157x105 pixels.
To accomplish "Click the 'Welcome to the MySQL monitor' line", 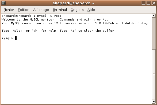I will [29, 19].
